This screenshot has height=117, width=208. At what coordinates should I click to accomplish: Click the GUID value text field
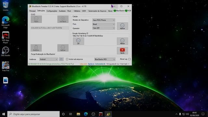[50, 28]
